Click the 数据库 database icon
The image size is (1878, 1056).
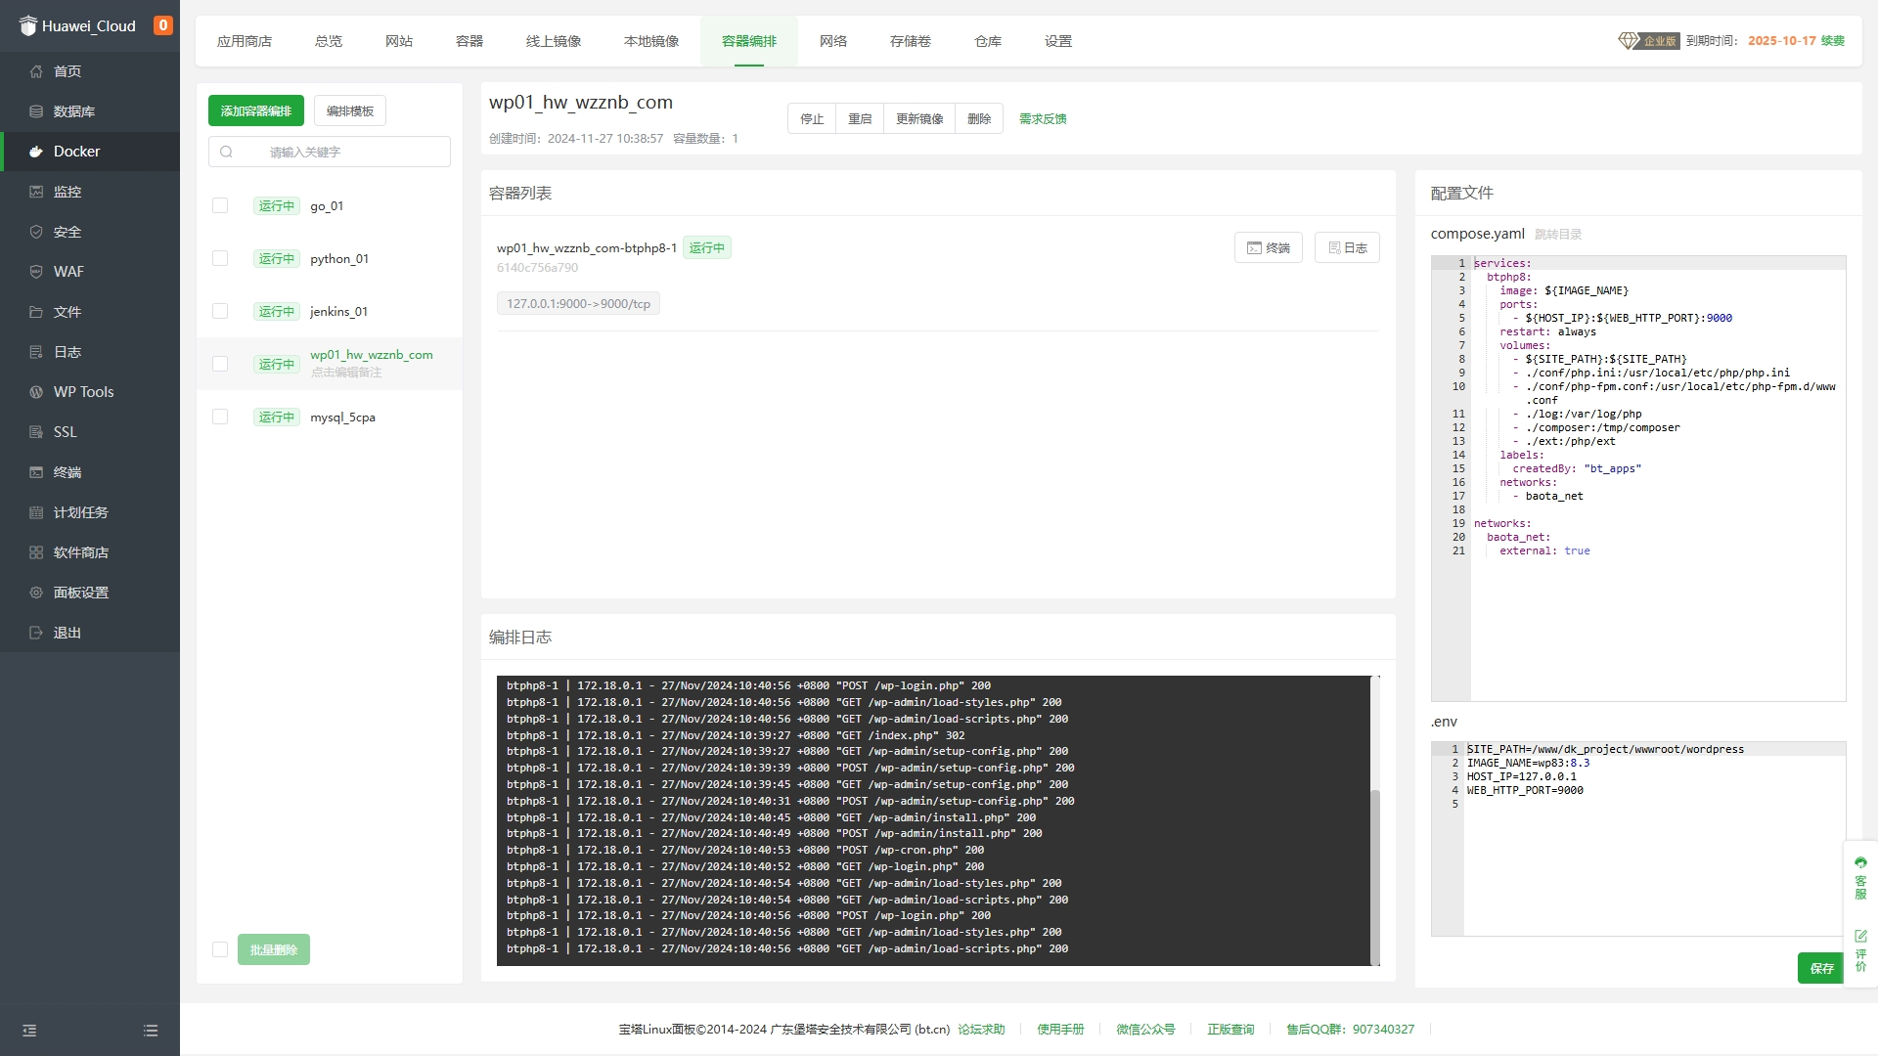click(x=36, y=111)
